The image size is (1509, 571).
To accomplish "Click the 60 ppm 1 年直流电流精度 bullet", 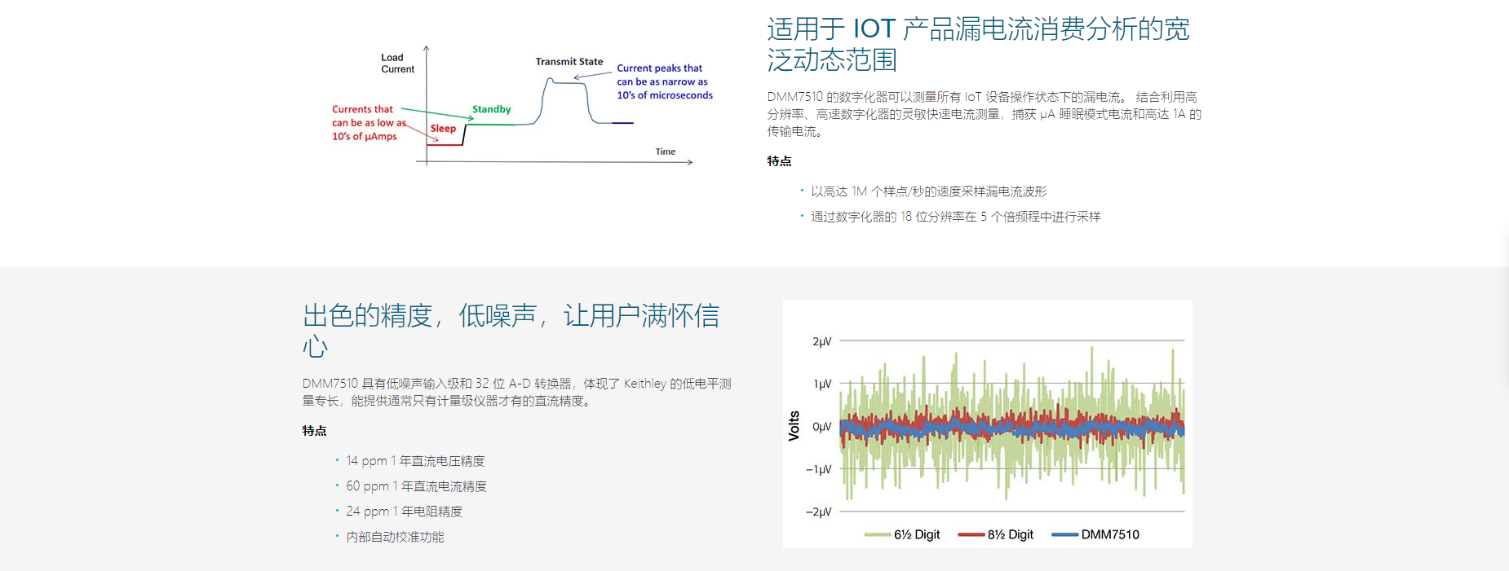I will click(x=416, y=486).
